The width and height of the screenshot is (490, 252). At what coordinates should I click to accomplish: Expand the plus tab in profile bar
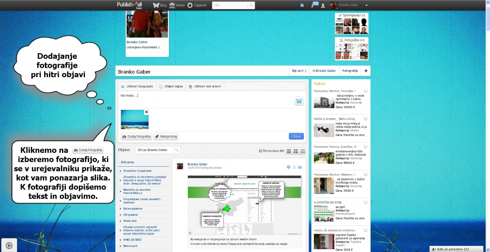(365, 71)
